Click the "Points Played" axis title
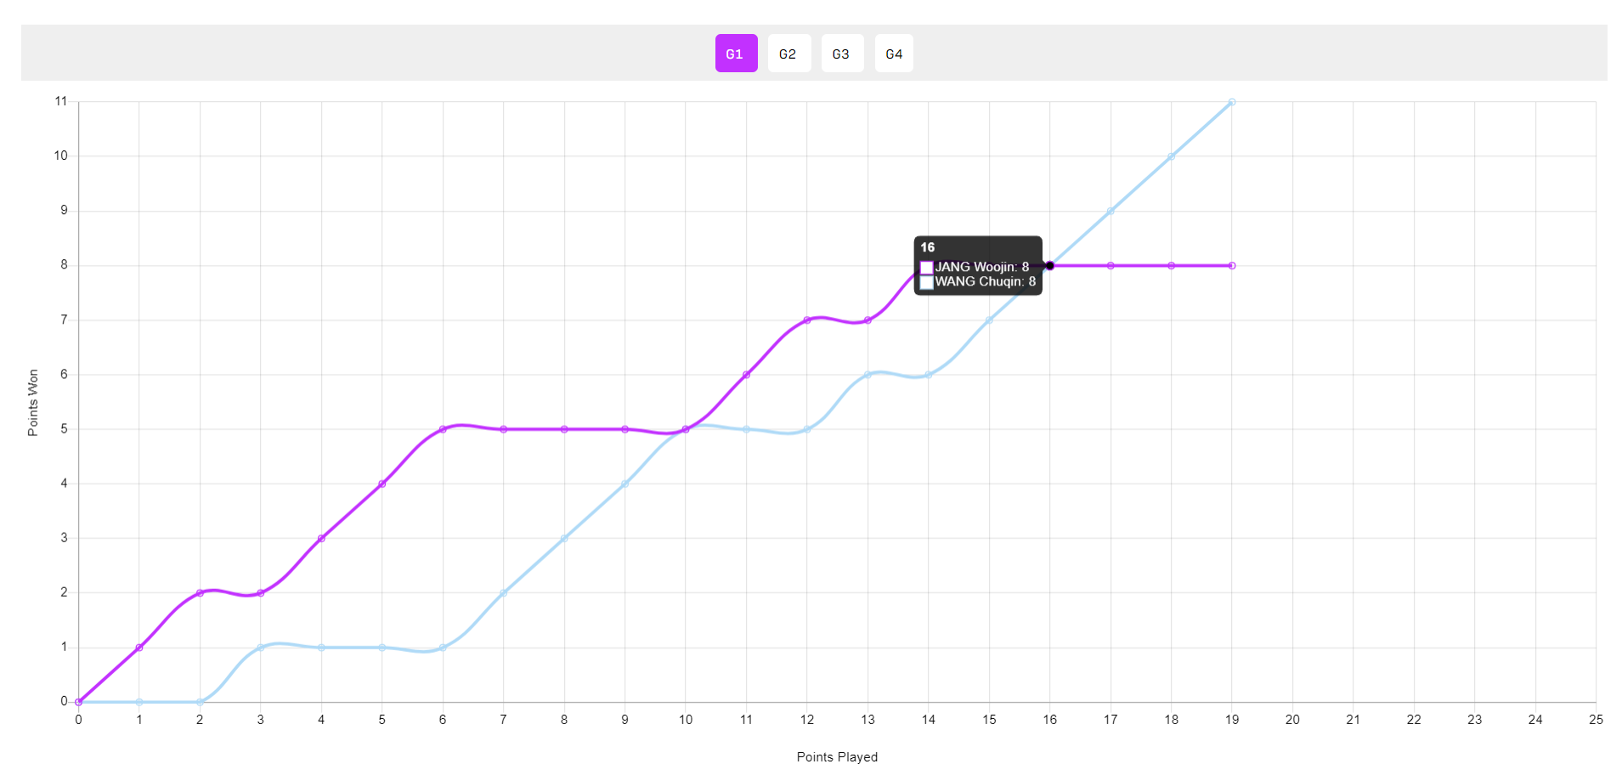 point(837,757)
